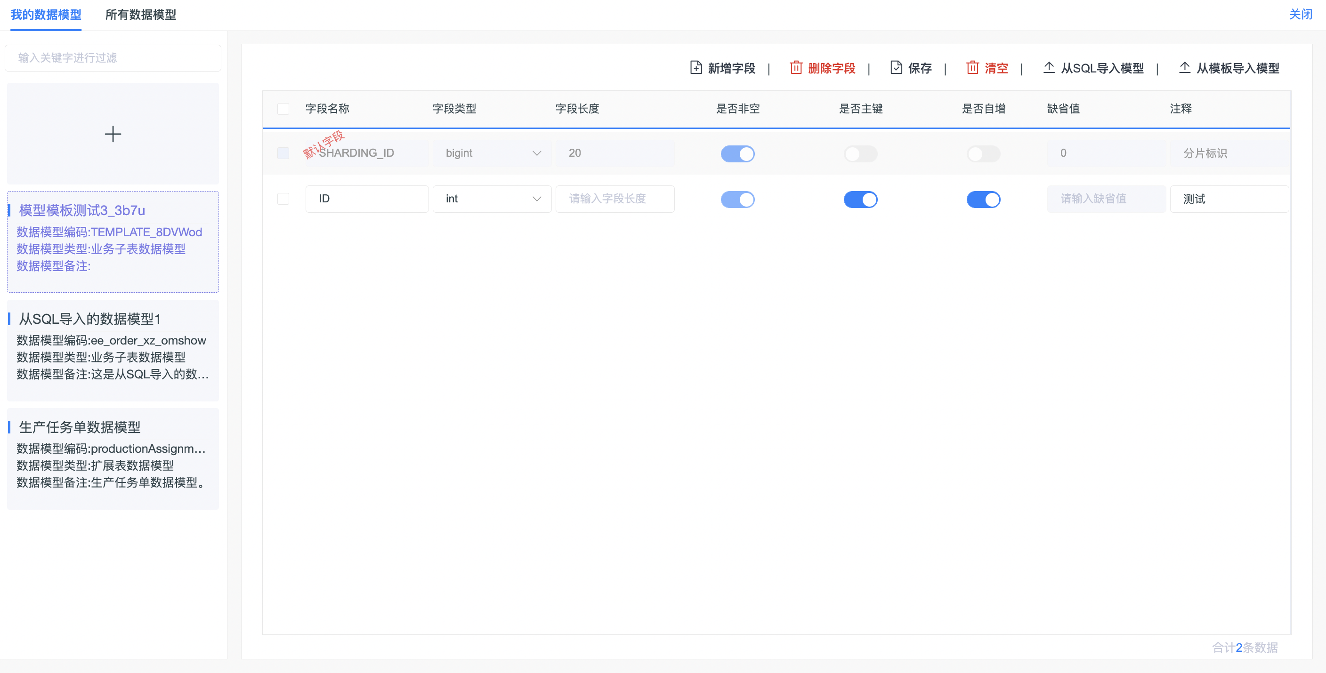Select 模型模板测试3_3b7u model card
1326x673 pixels.
(x=113, y=242)
